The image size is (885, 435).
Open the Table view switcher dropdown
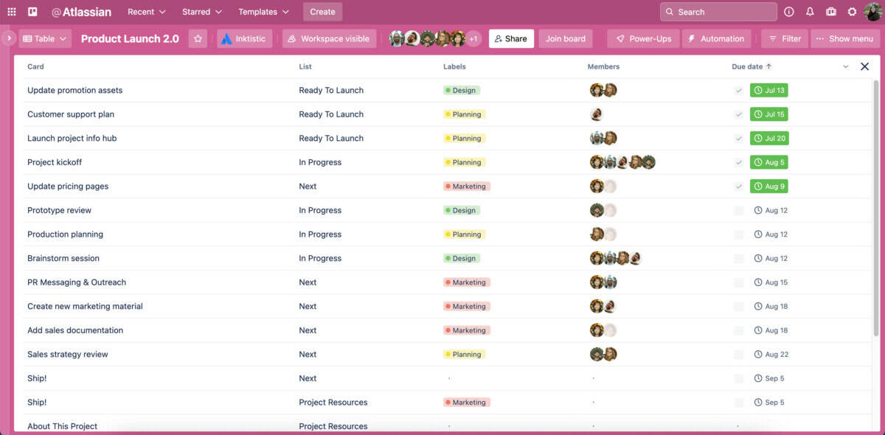point(45,38)
